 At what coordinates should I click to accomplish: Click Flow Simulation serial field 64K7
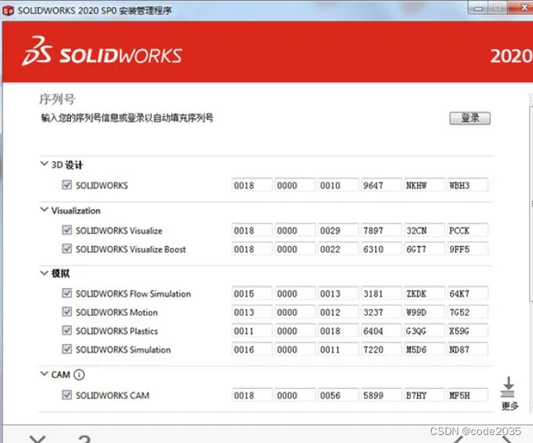468,294
